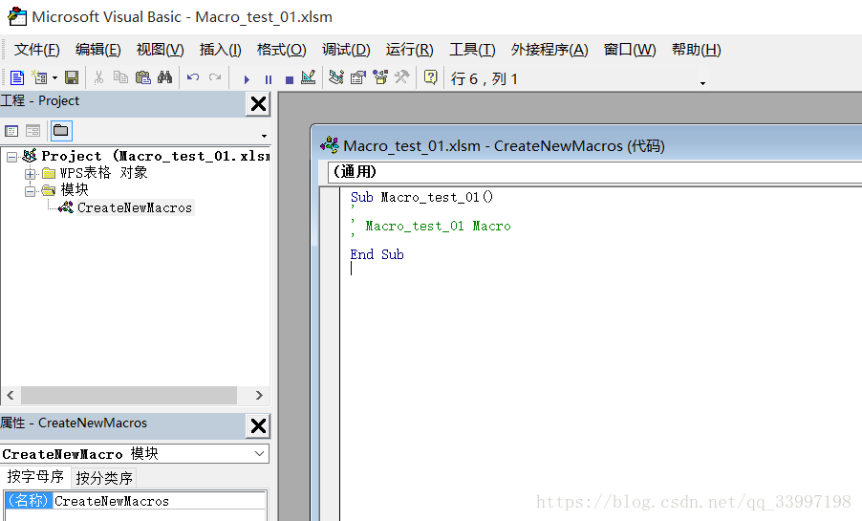Open the Properties Window toolbar icon

358,77
